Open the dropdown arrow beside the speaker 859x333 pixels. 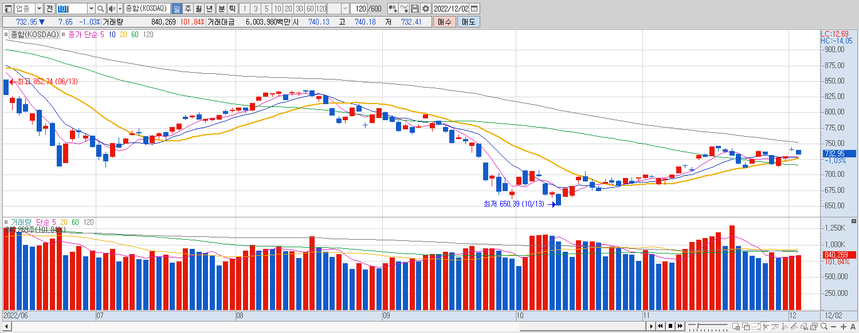click(120, 9)
